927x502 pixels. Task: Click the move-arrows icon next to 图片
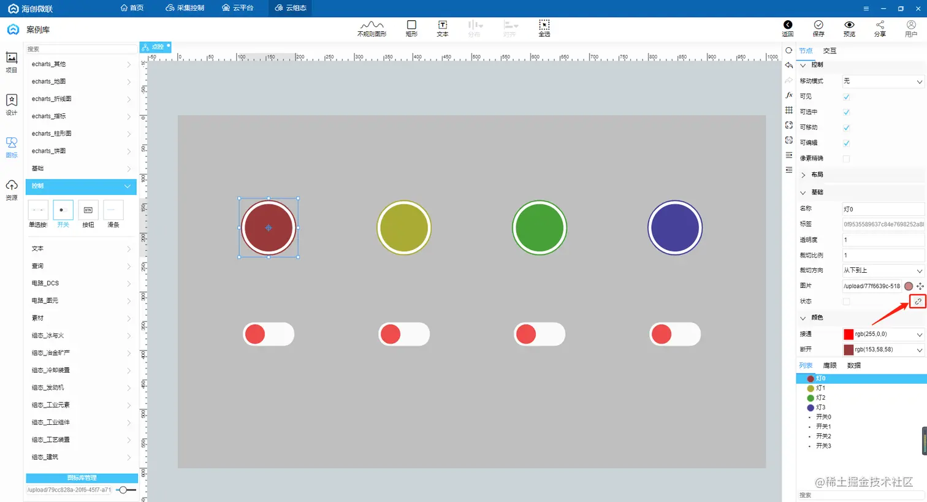[920, 286]
